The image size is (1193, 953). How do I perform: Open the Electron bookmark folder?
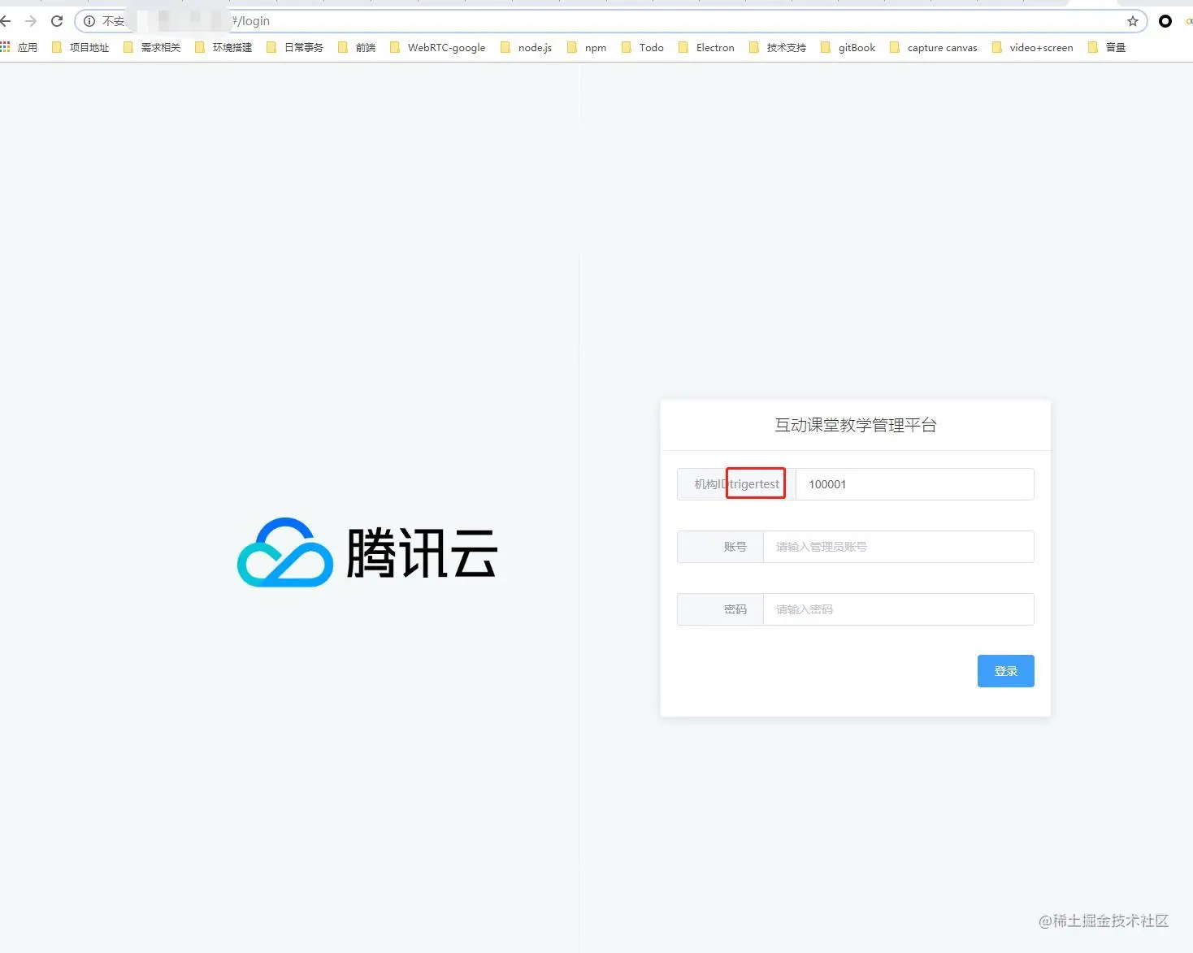(x=706, y=47)
